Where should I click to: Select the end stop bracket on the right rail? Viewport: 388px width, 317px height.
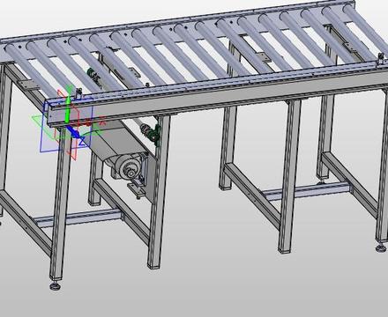click(381, 60)
